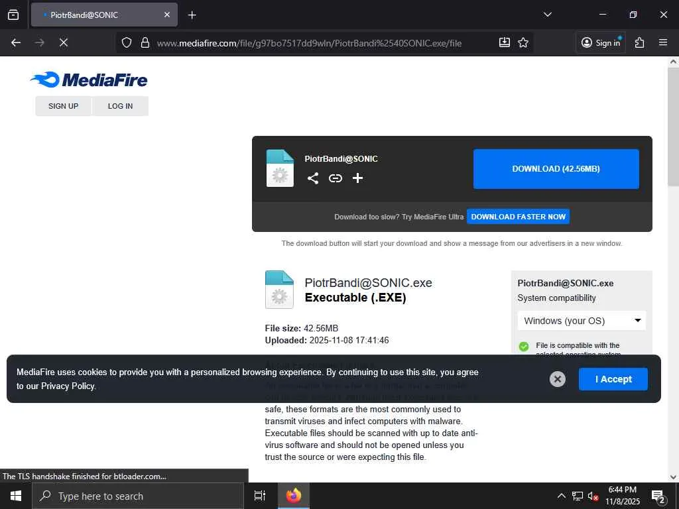This screenshot has height=509, width=679.
Task: Click scrollbar down arrow
Action: point(673,477)
